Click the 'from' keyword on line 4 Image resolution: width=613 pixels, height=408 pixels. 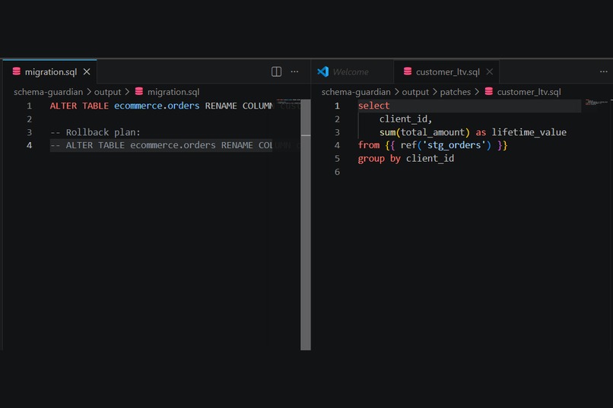tap(369, 145)
